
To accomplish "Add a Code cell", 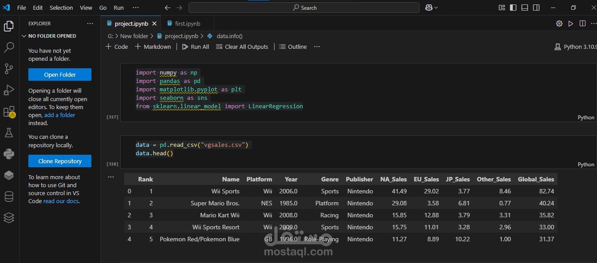I will (117, 47).
